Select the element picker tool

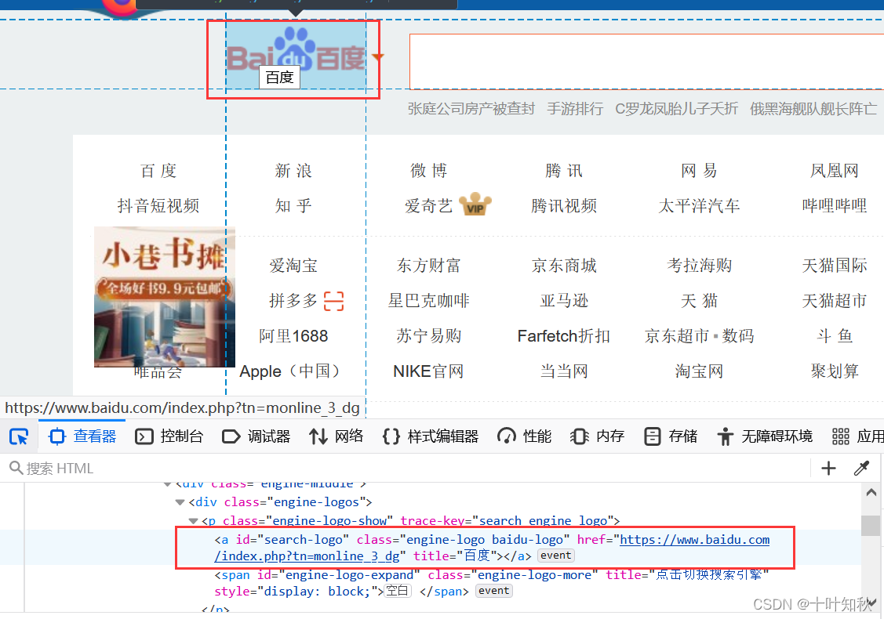click(x=17, y=436)
